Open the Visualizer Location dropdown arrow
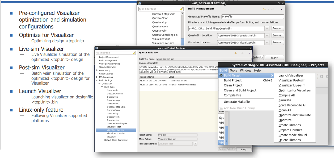This screenshot has height=158, width=334. [x=267, y=43]
